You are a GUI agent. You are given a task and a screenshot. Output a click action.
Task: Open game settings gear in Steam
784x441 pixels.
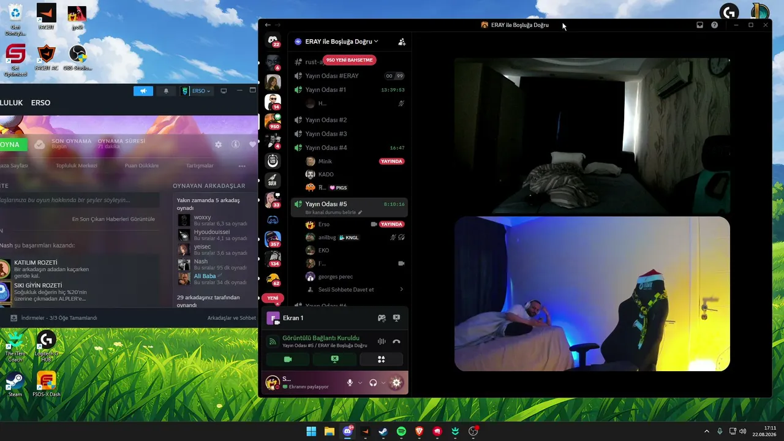point(218,145)
